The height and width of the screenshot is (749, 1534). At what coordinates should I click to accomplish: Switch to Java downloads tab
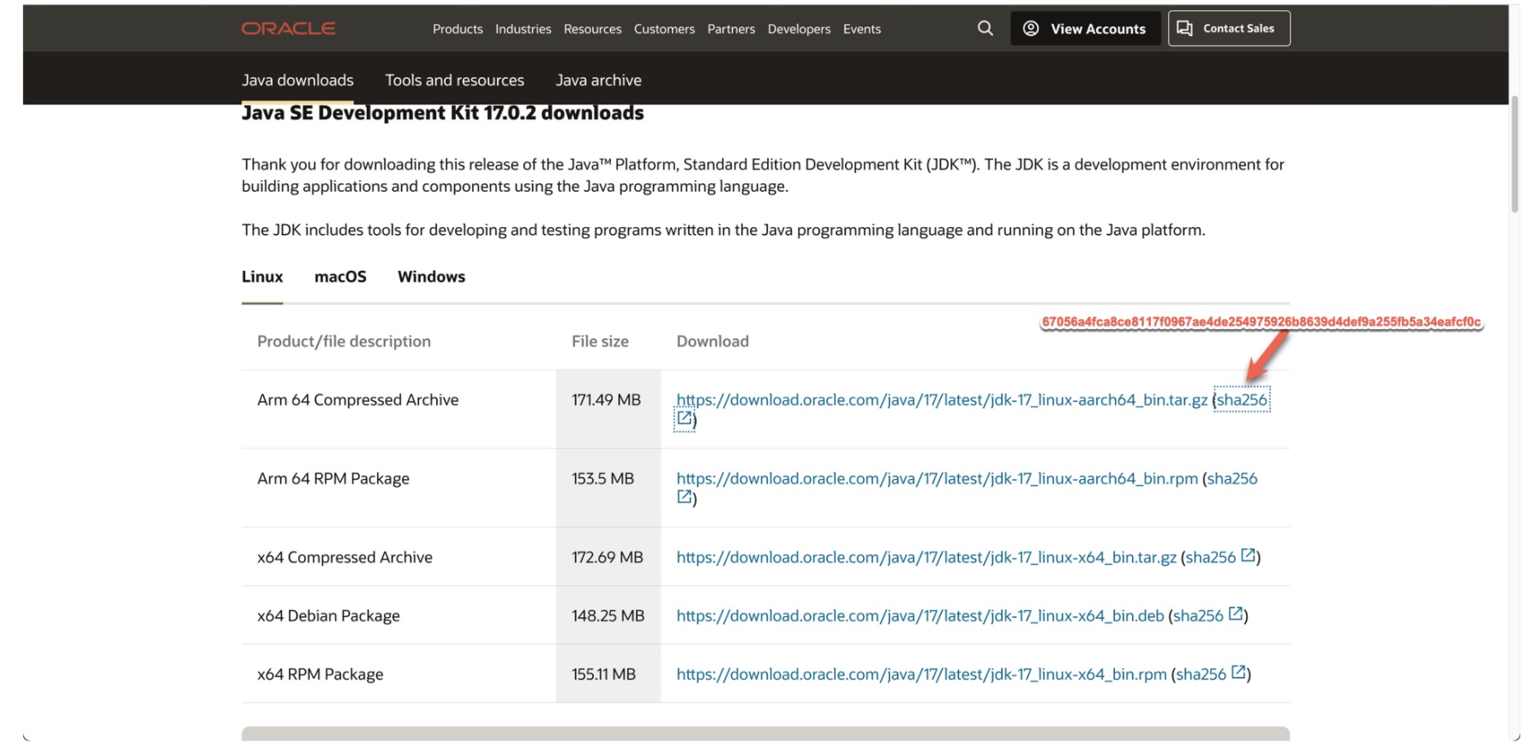(x=297, y=80)
